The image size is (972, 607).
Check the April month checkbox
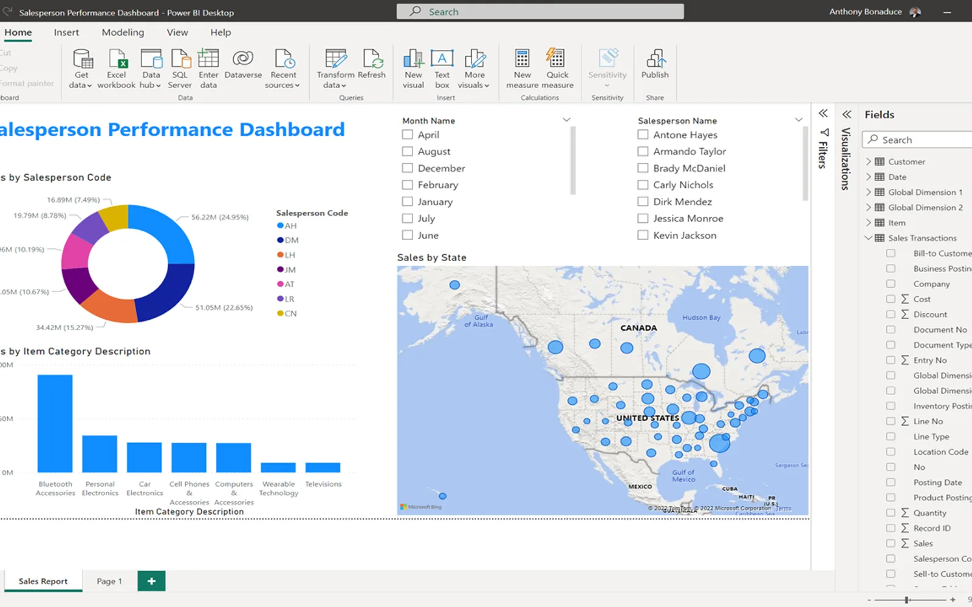point(408,135)
